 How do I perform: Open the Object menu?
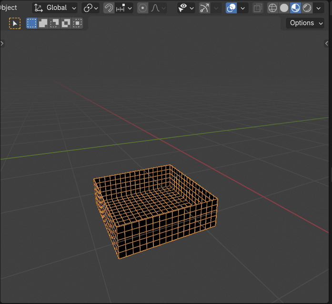9,8
